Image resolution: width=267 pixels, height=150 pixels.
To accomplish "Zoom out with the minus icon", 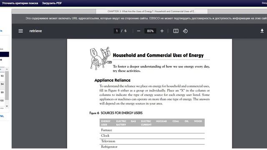I will click(x=139, y=31).
